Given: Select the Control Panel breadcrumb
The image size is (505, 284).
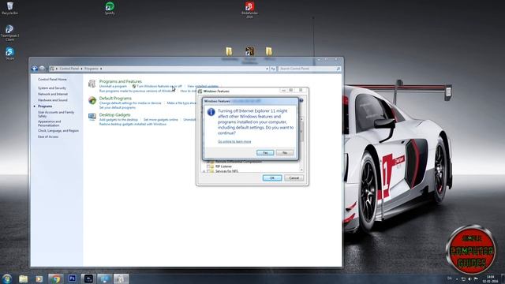Looking at the screenshot, I should (69, 69).
